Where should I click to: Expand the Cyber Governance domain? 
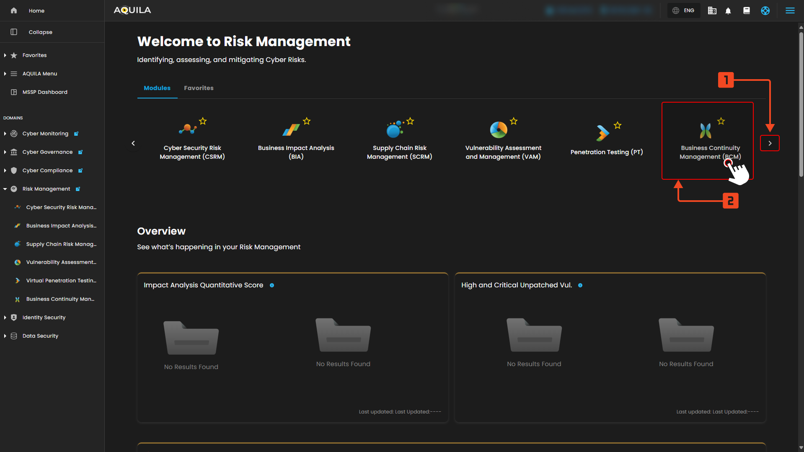5,152
